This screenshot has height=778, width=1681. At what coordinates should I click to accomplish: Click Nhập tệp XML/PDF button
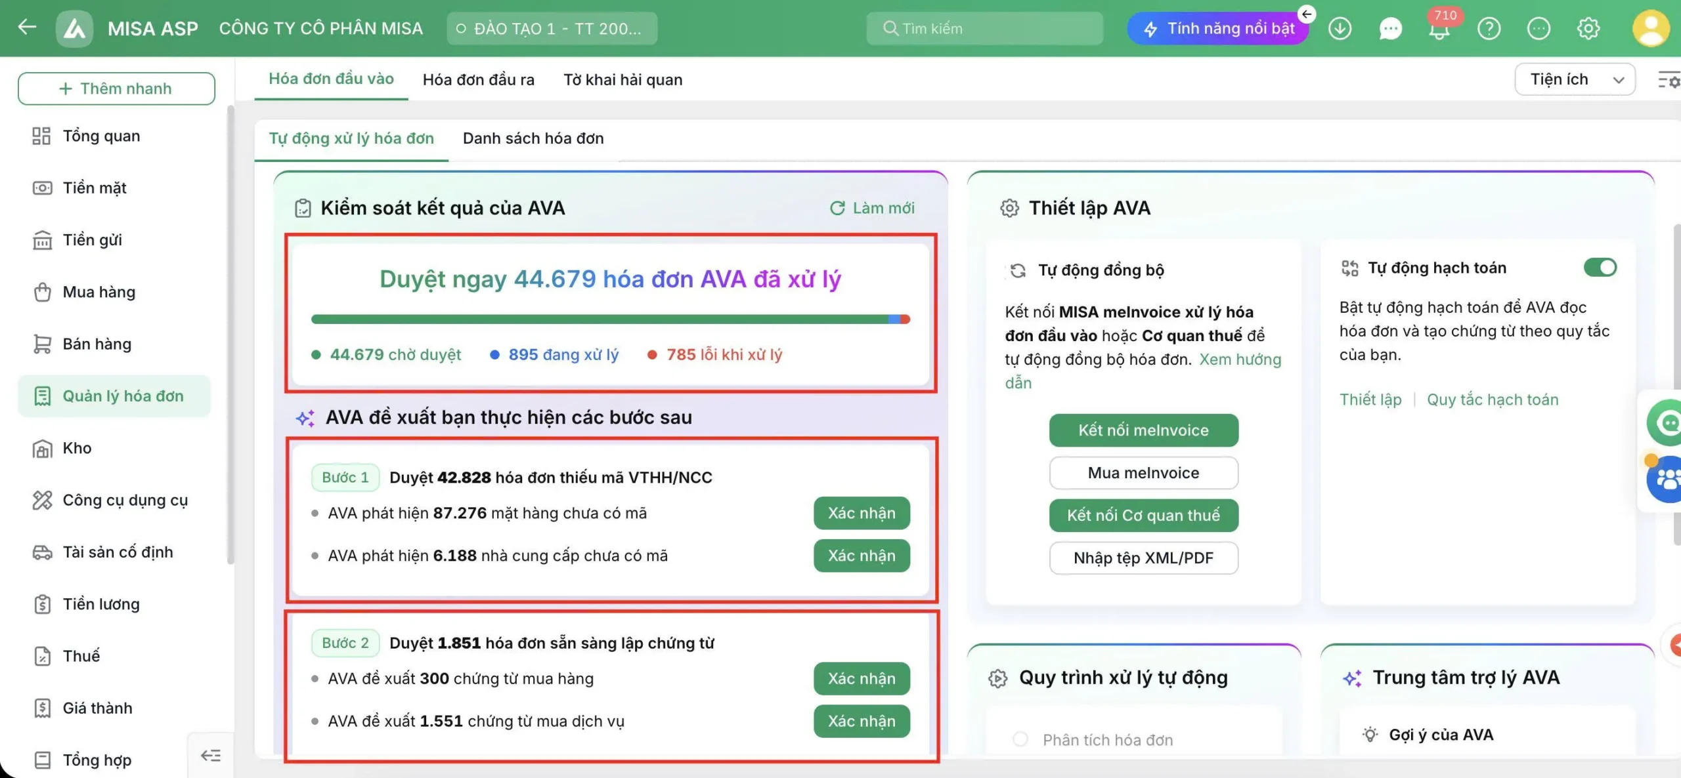pos(1143,558)
